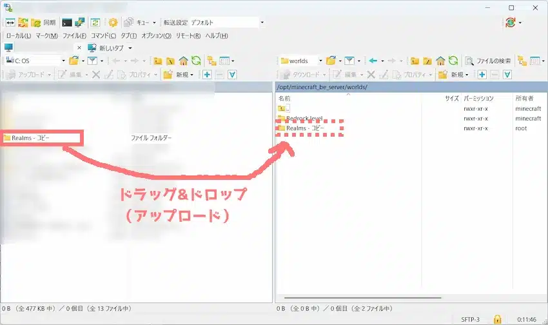Click the remote panel home directory icon
Screen dimensions: 548x325
click(x=440, y=61)
